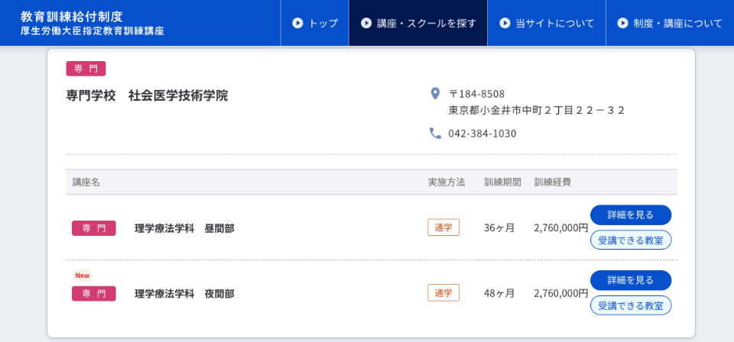Show available classrooms for 夜間部 course
734x342 pixels.
[631, 305]
